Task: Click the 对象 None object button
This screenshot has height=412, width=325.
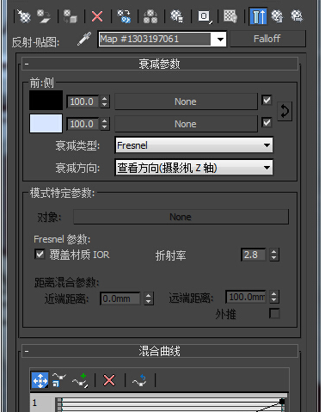Action: (x=181, y=217)
